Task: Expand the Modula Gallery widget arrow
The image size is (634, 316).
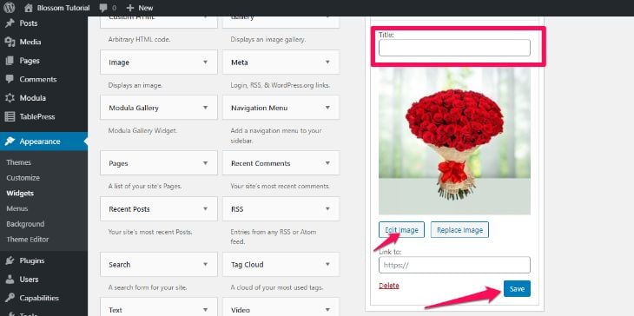Action: point(206,108)
